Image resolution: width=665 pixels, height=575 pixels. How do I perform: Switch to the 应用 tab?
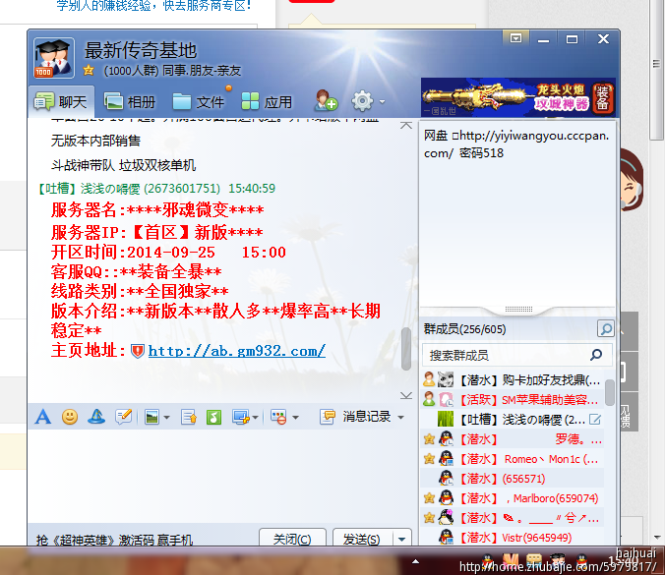click(x=267, y=101)
